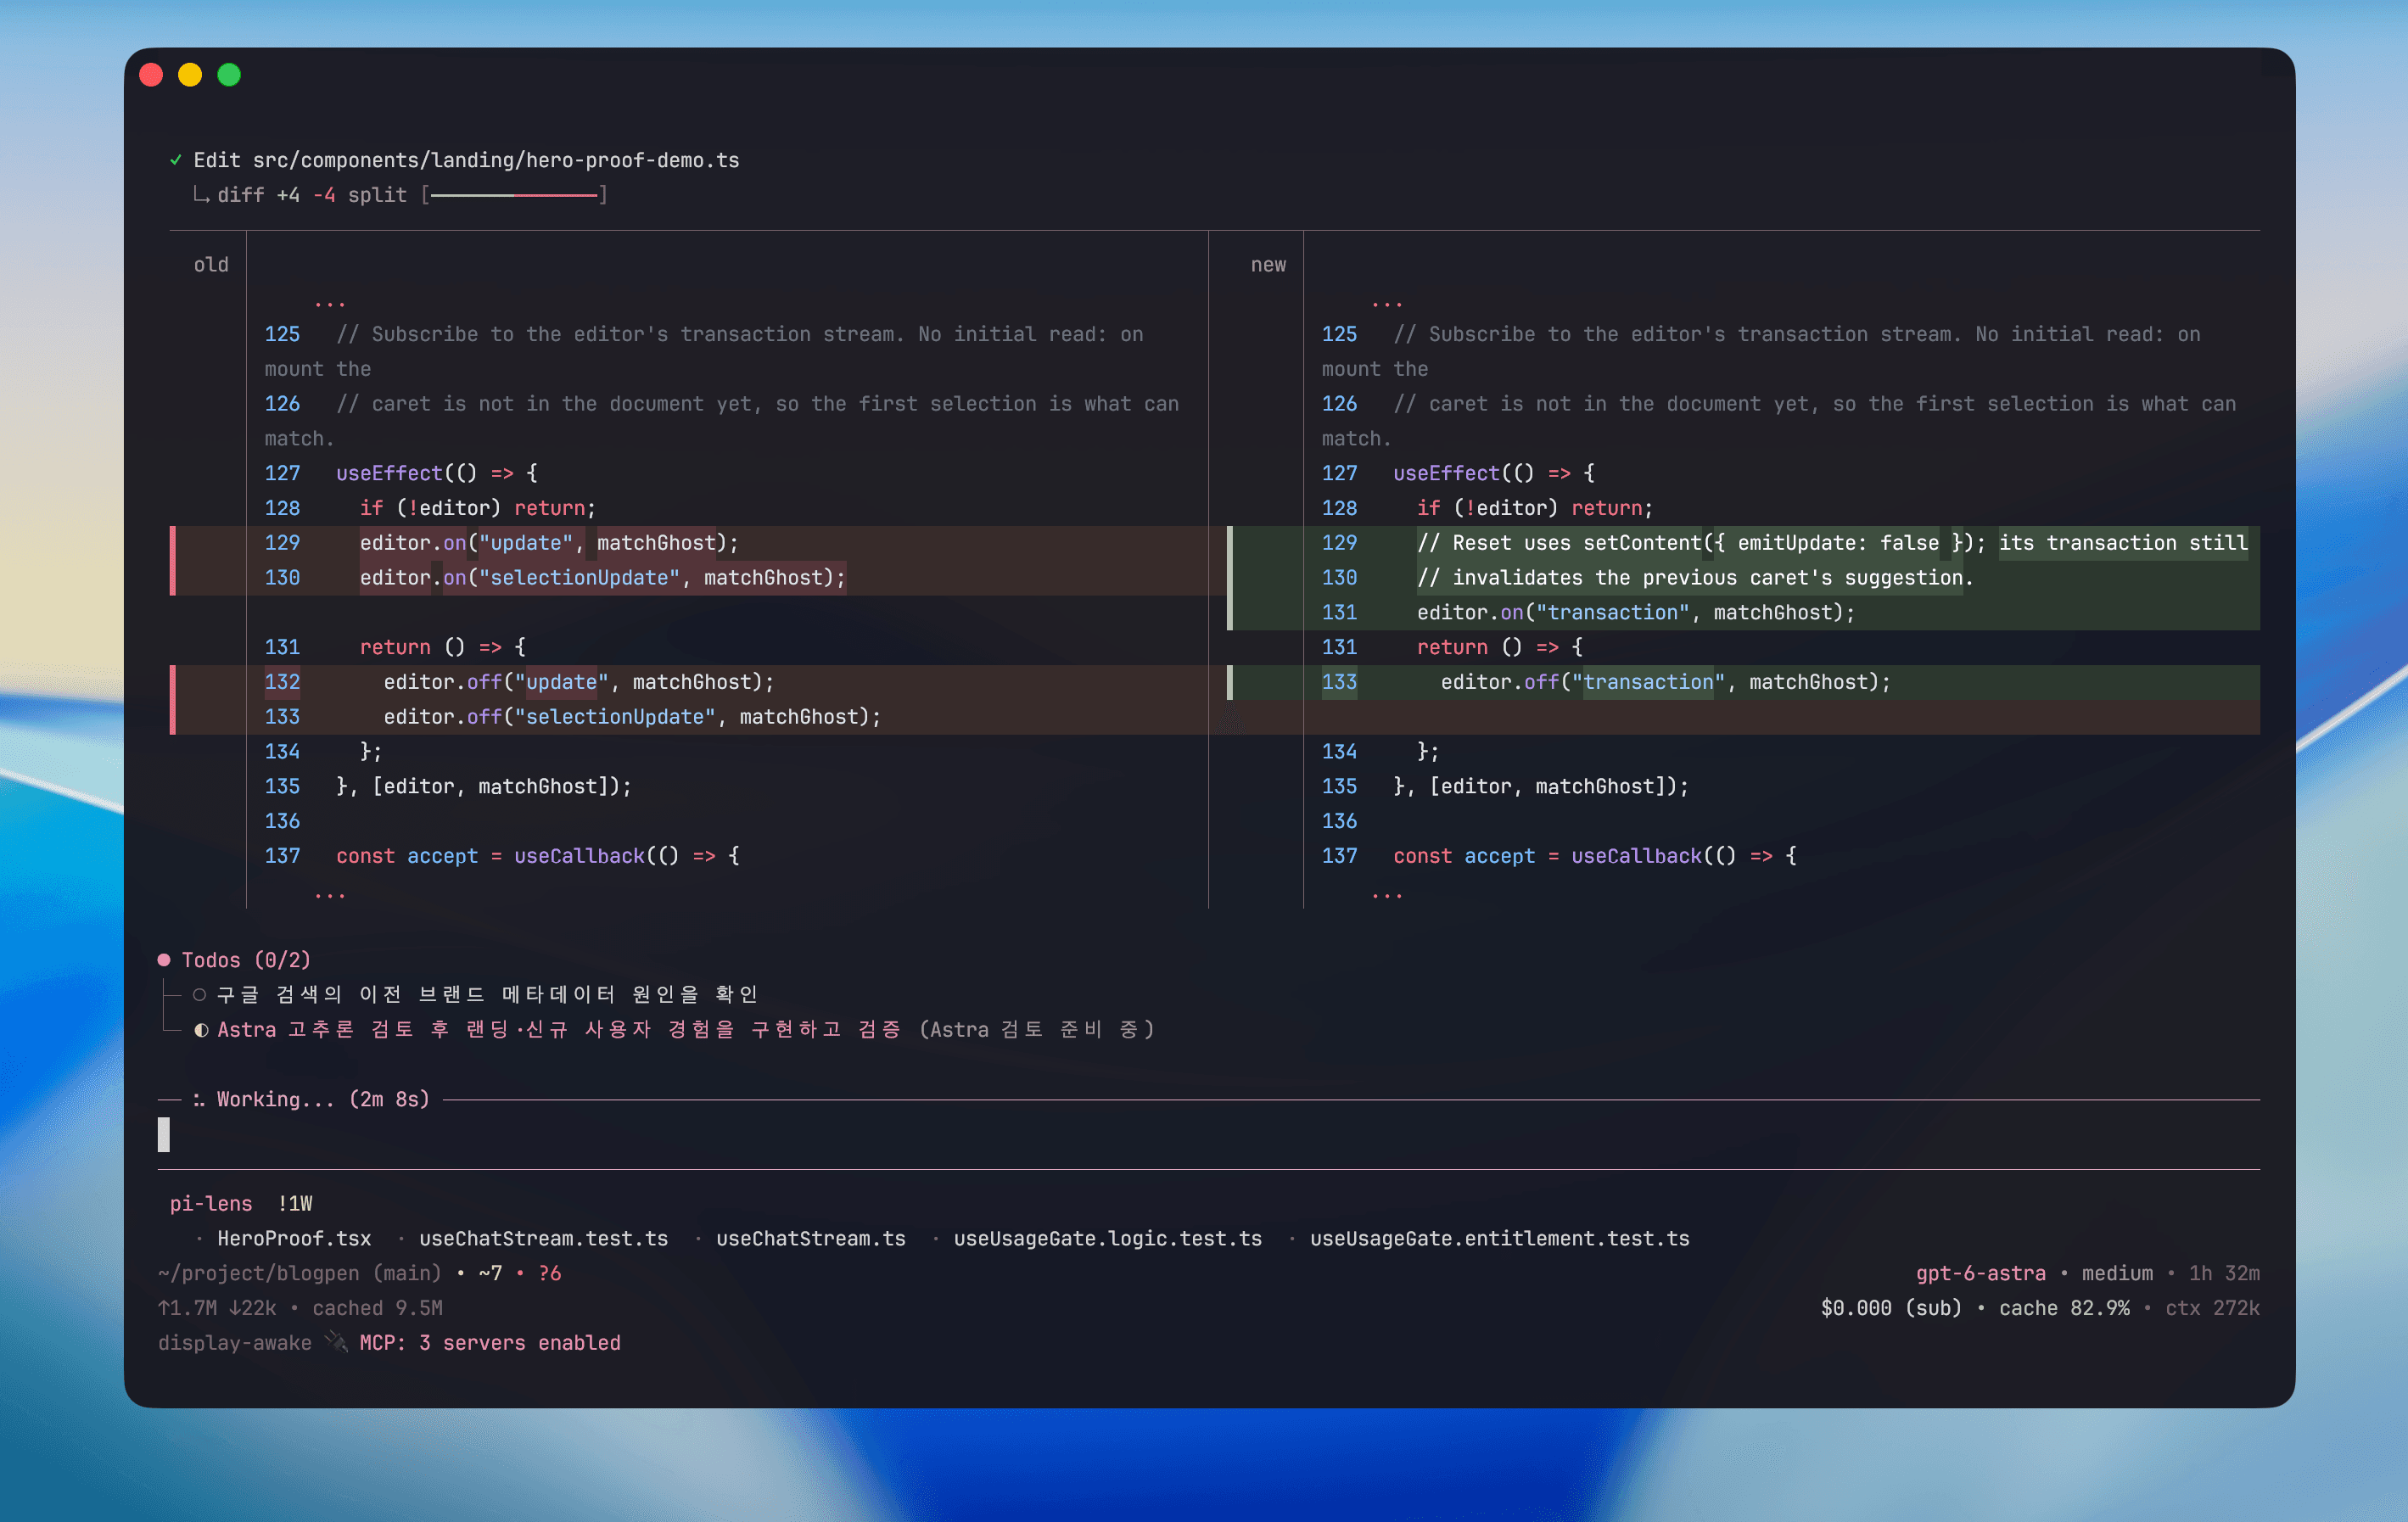Click the removed line editor.off("selectionUpdate", matchGhost)

tap(632, 717)
